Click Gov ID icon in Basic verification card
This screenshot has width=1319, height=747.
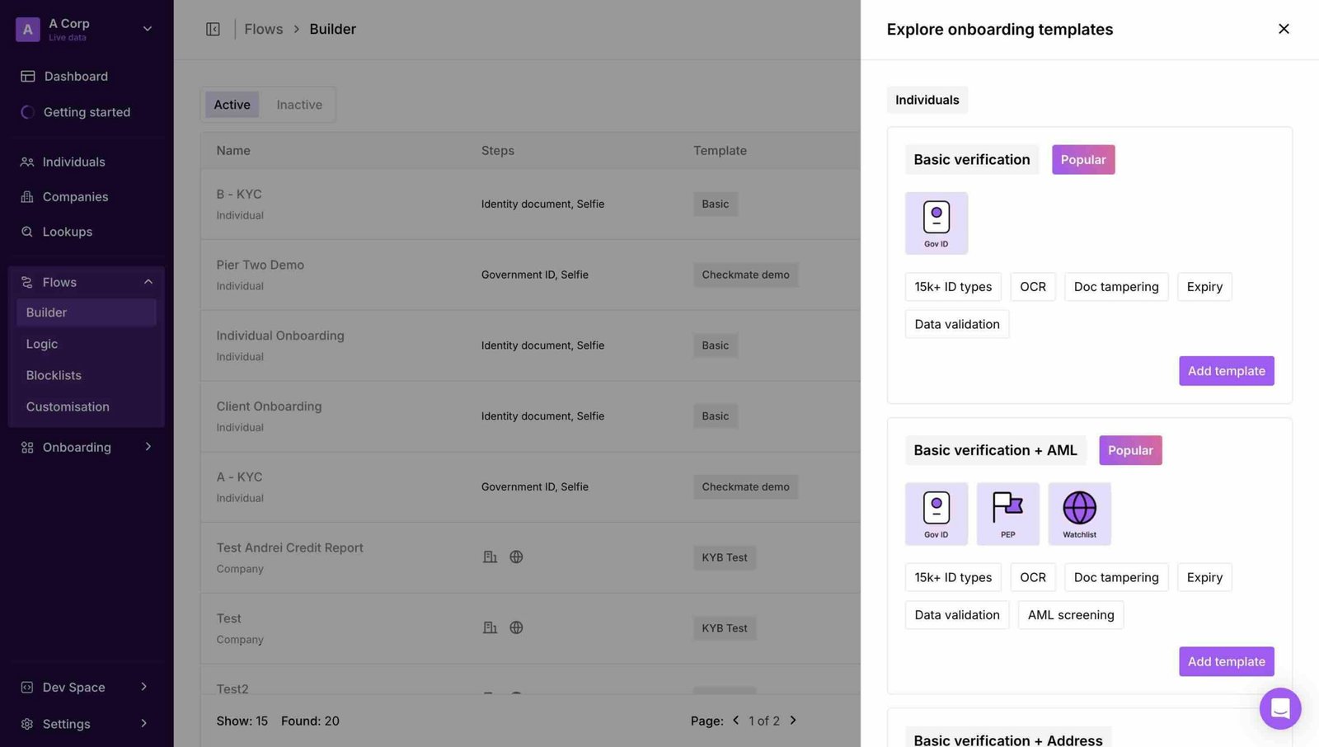(x=936, y=223)
